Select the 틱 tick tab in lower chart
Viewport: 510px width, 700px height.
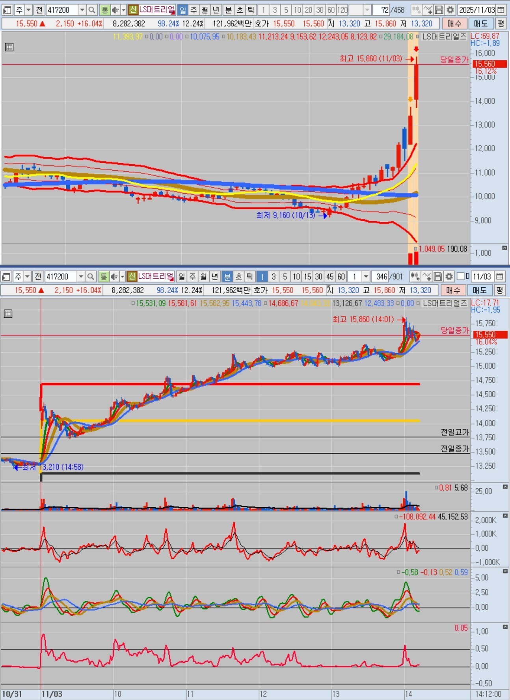click(x=250, y=277)
